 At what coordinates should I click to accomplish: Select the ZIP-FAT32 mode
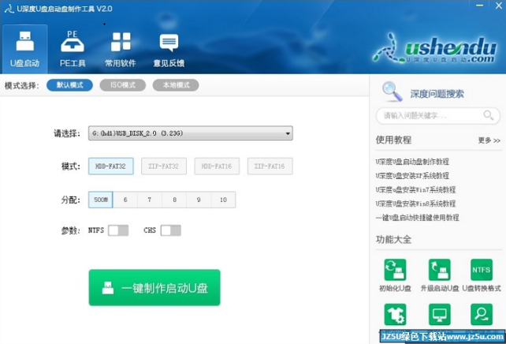[x=164, y=166]
